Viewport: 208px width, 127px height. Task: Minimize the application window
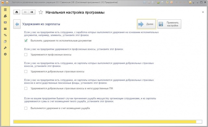198,3
